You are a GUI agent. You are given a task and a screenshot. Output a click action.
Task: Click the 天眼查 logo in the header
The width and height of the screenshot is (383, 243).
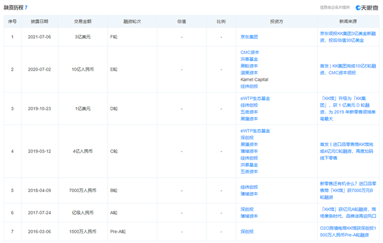click(x=367, y=8)
